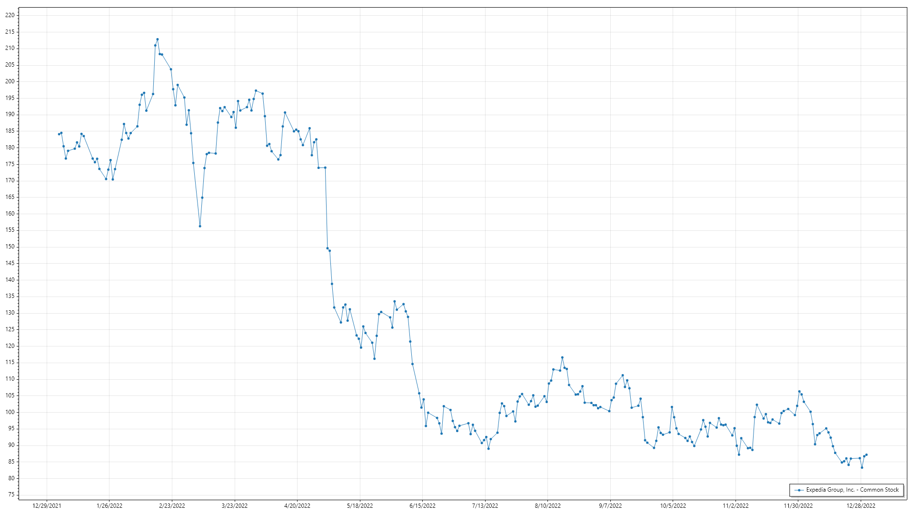This screenshot has width=914, height=514.
Task: Click the 75 y-axis value label
Action: click(x=11, y=495)
